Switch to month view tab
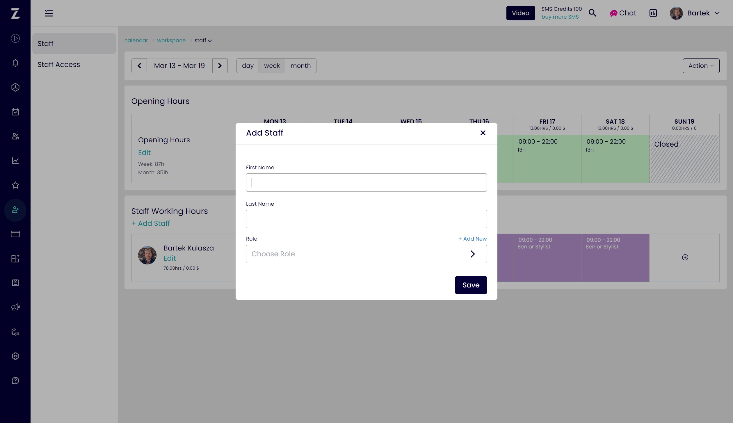This screenshot has height=423, width=733. [300, 66]
